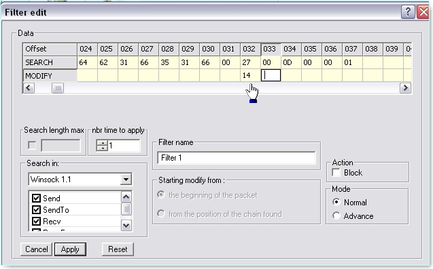Image resolution: width=433 pixels, height=269 pixels.
Task: Click the Search length max input field
Action: 60,146
